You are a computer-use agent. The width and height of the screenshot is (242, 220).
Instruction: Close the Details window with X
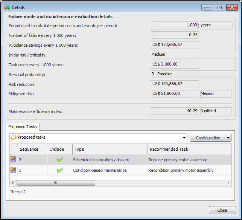pyautogui.click(x=232, y=8)
